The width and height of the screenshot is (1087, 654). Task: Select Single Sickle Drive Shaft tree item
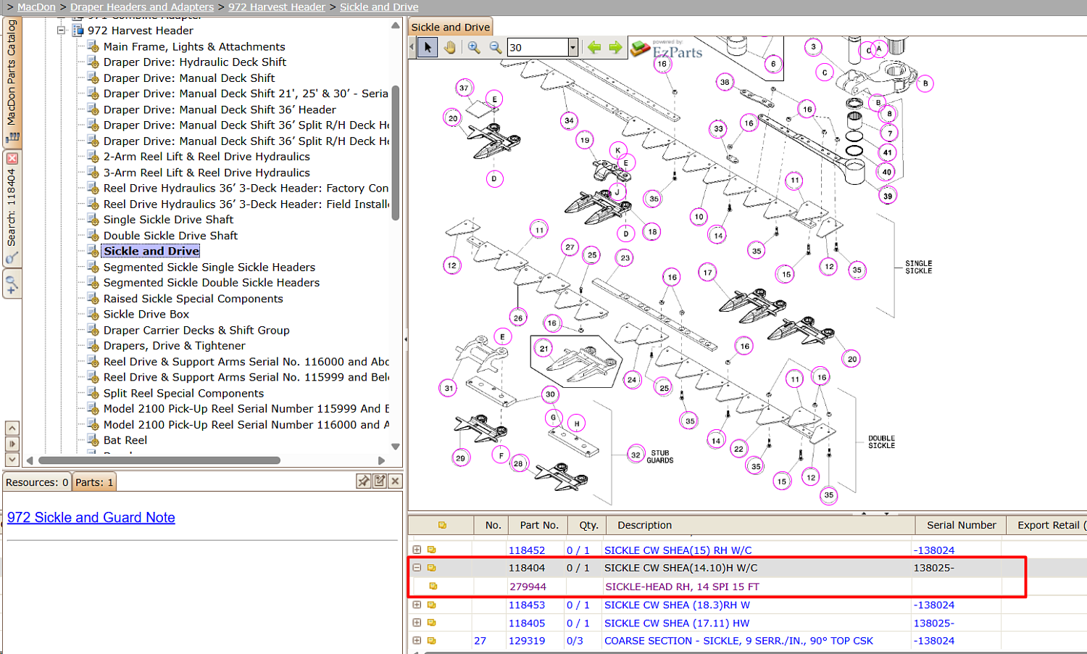tap(168, 220)
